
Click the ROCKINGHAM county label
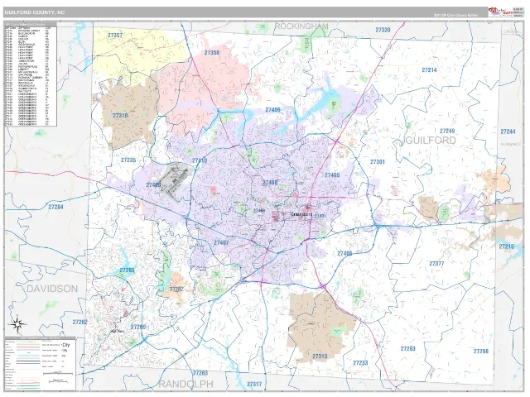click(301, 26)
